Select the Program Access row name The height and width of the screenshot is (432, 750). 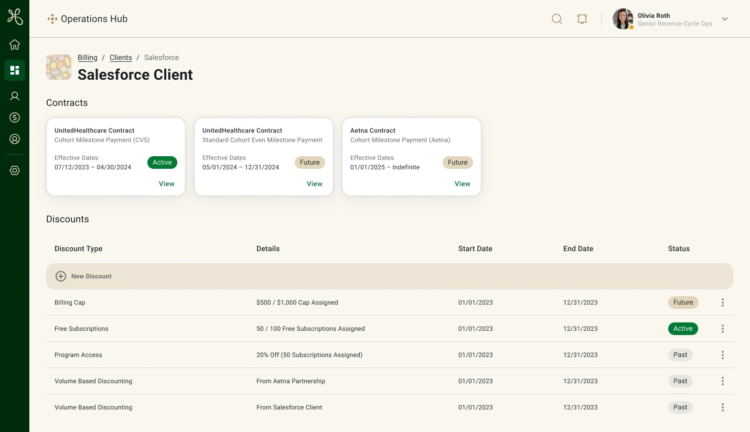78,355
